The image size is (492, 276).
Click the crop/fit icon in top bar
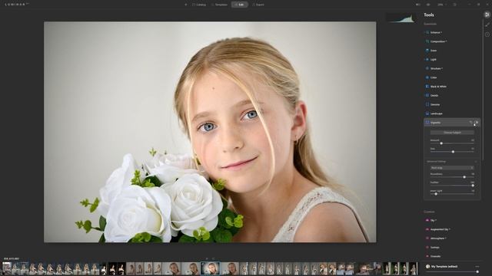[455, 5]
